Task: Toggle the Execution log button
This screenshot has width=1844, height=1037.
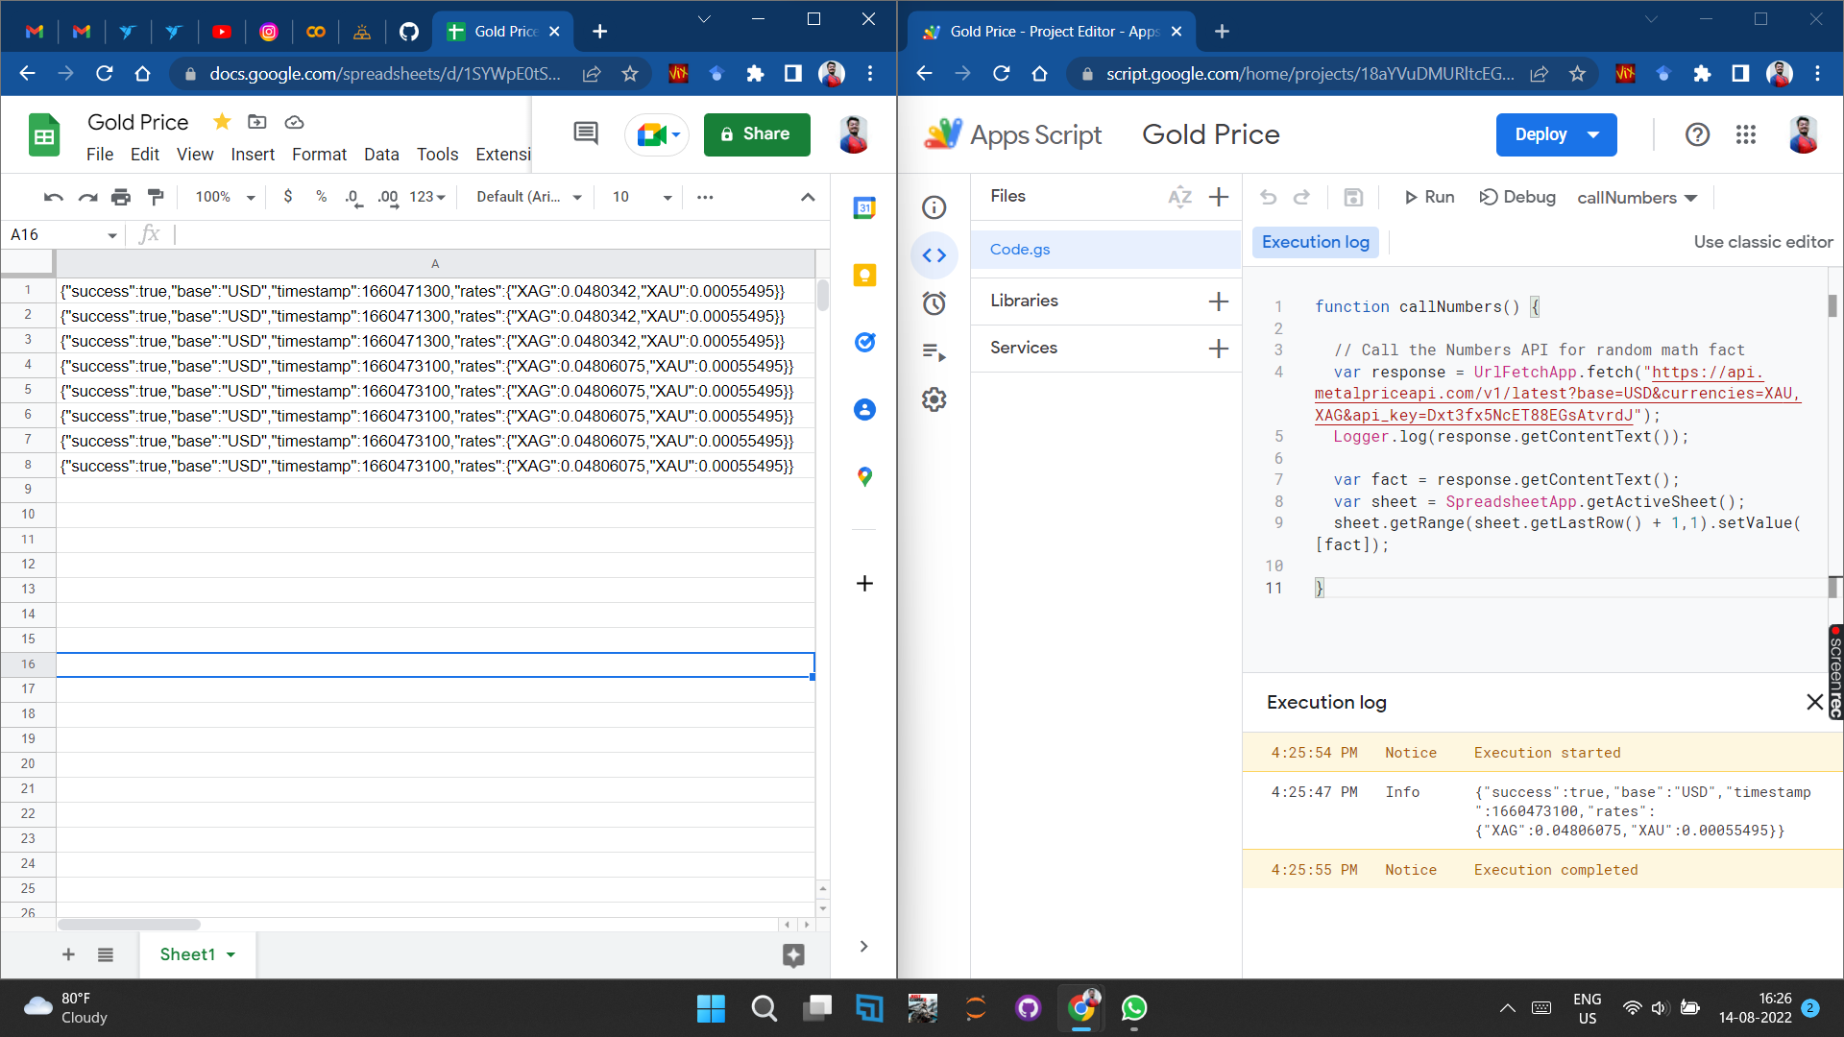Action: [x=1316, y=242]
